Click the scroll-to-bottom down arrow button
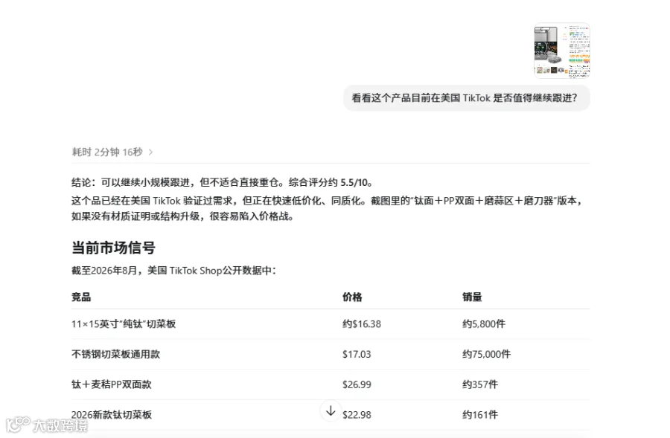This screenshot has height=438, width=670. pyautogui.click(x=331, y=410)
